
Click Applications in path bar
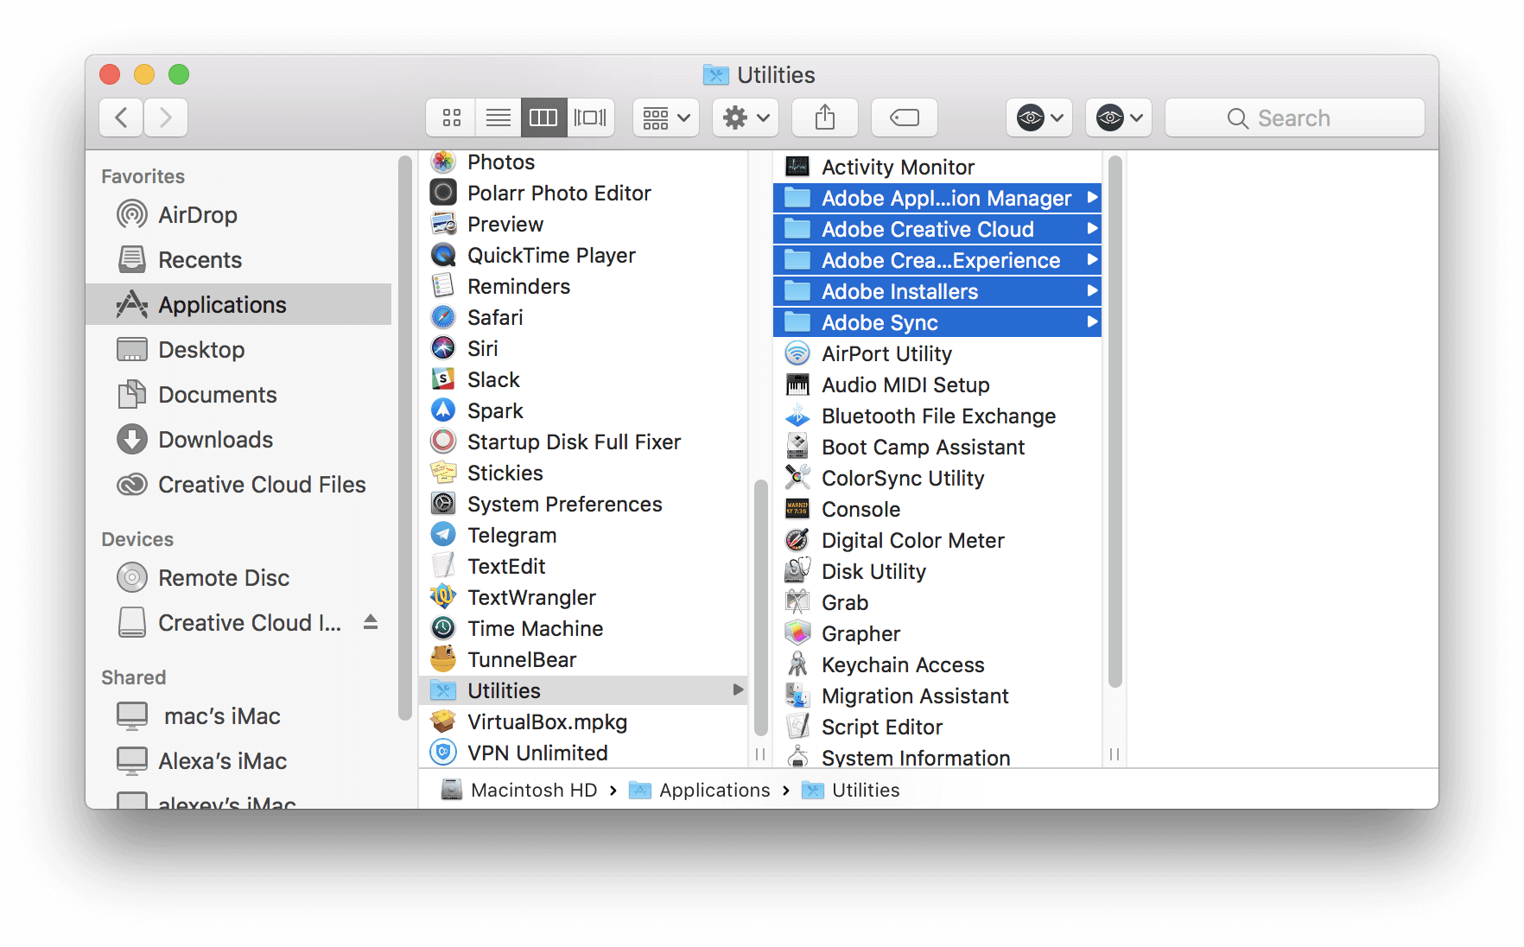tap(700, 790)
